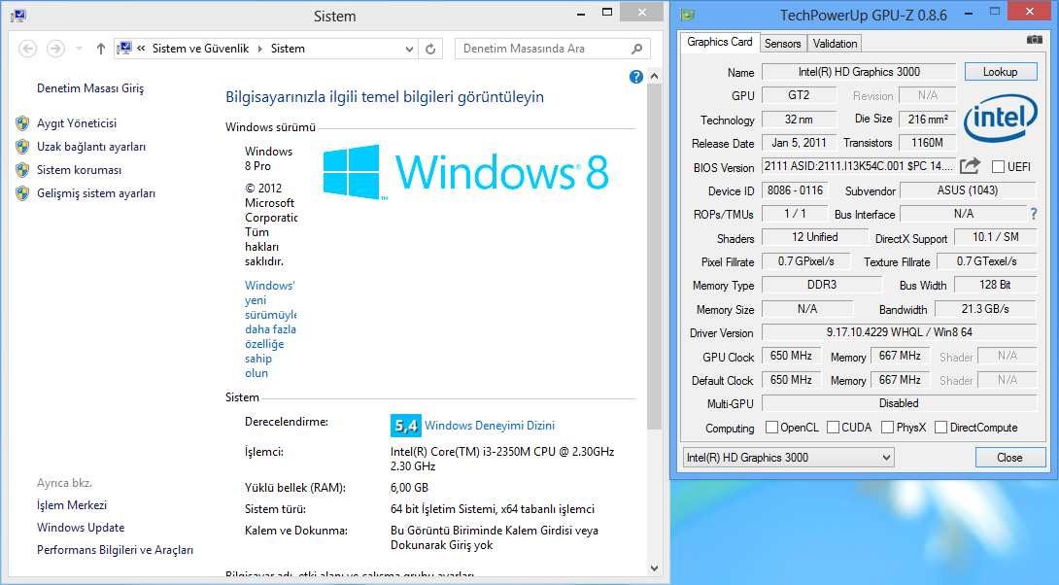Click the Multi-GPU value Disabled
This screenshot has height=585, width=1059.
(x=899, y=403)
